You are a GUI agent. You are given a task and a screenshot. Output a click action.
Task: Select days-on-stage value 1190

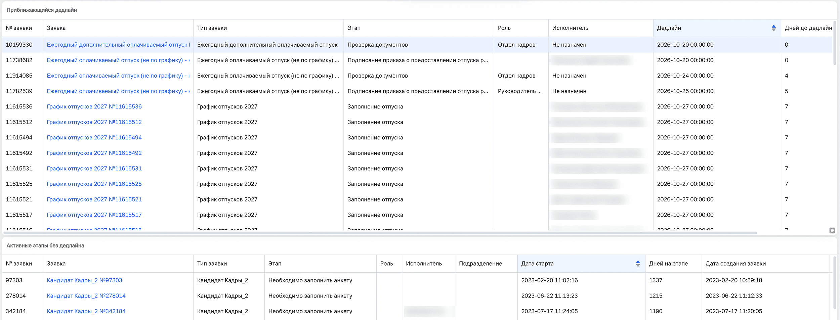(x=656, y=311)
